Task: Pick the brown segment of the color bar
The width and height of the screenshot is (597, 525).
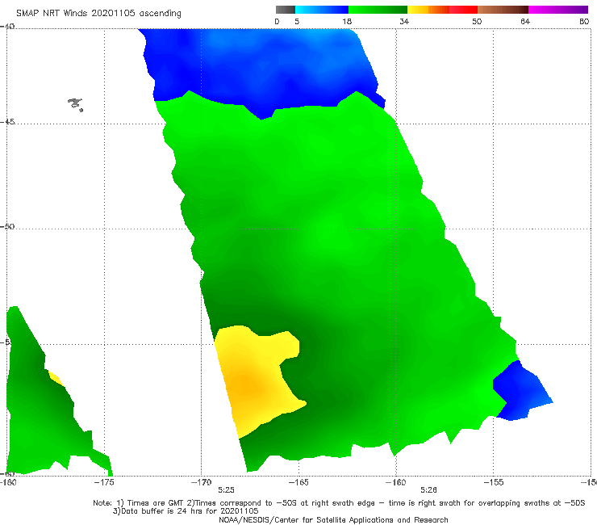Action: (x=503, y=10)
